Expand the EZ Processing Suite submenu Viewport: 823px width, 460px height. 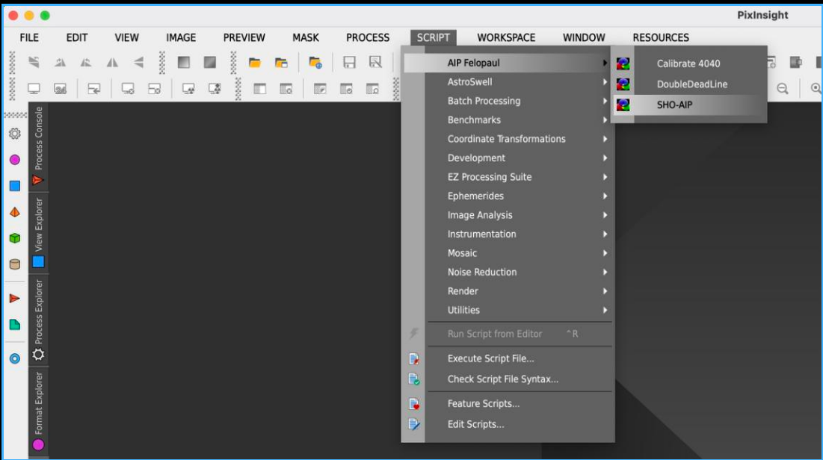[489, 177]
